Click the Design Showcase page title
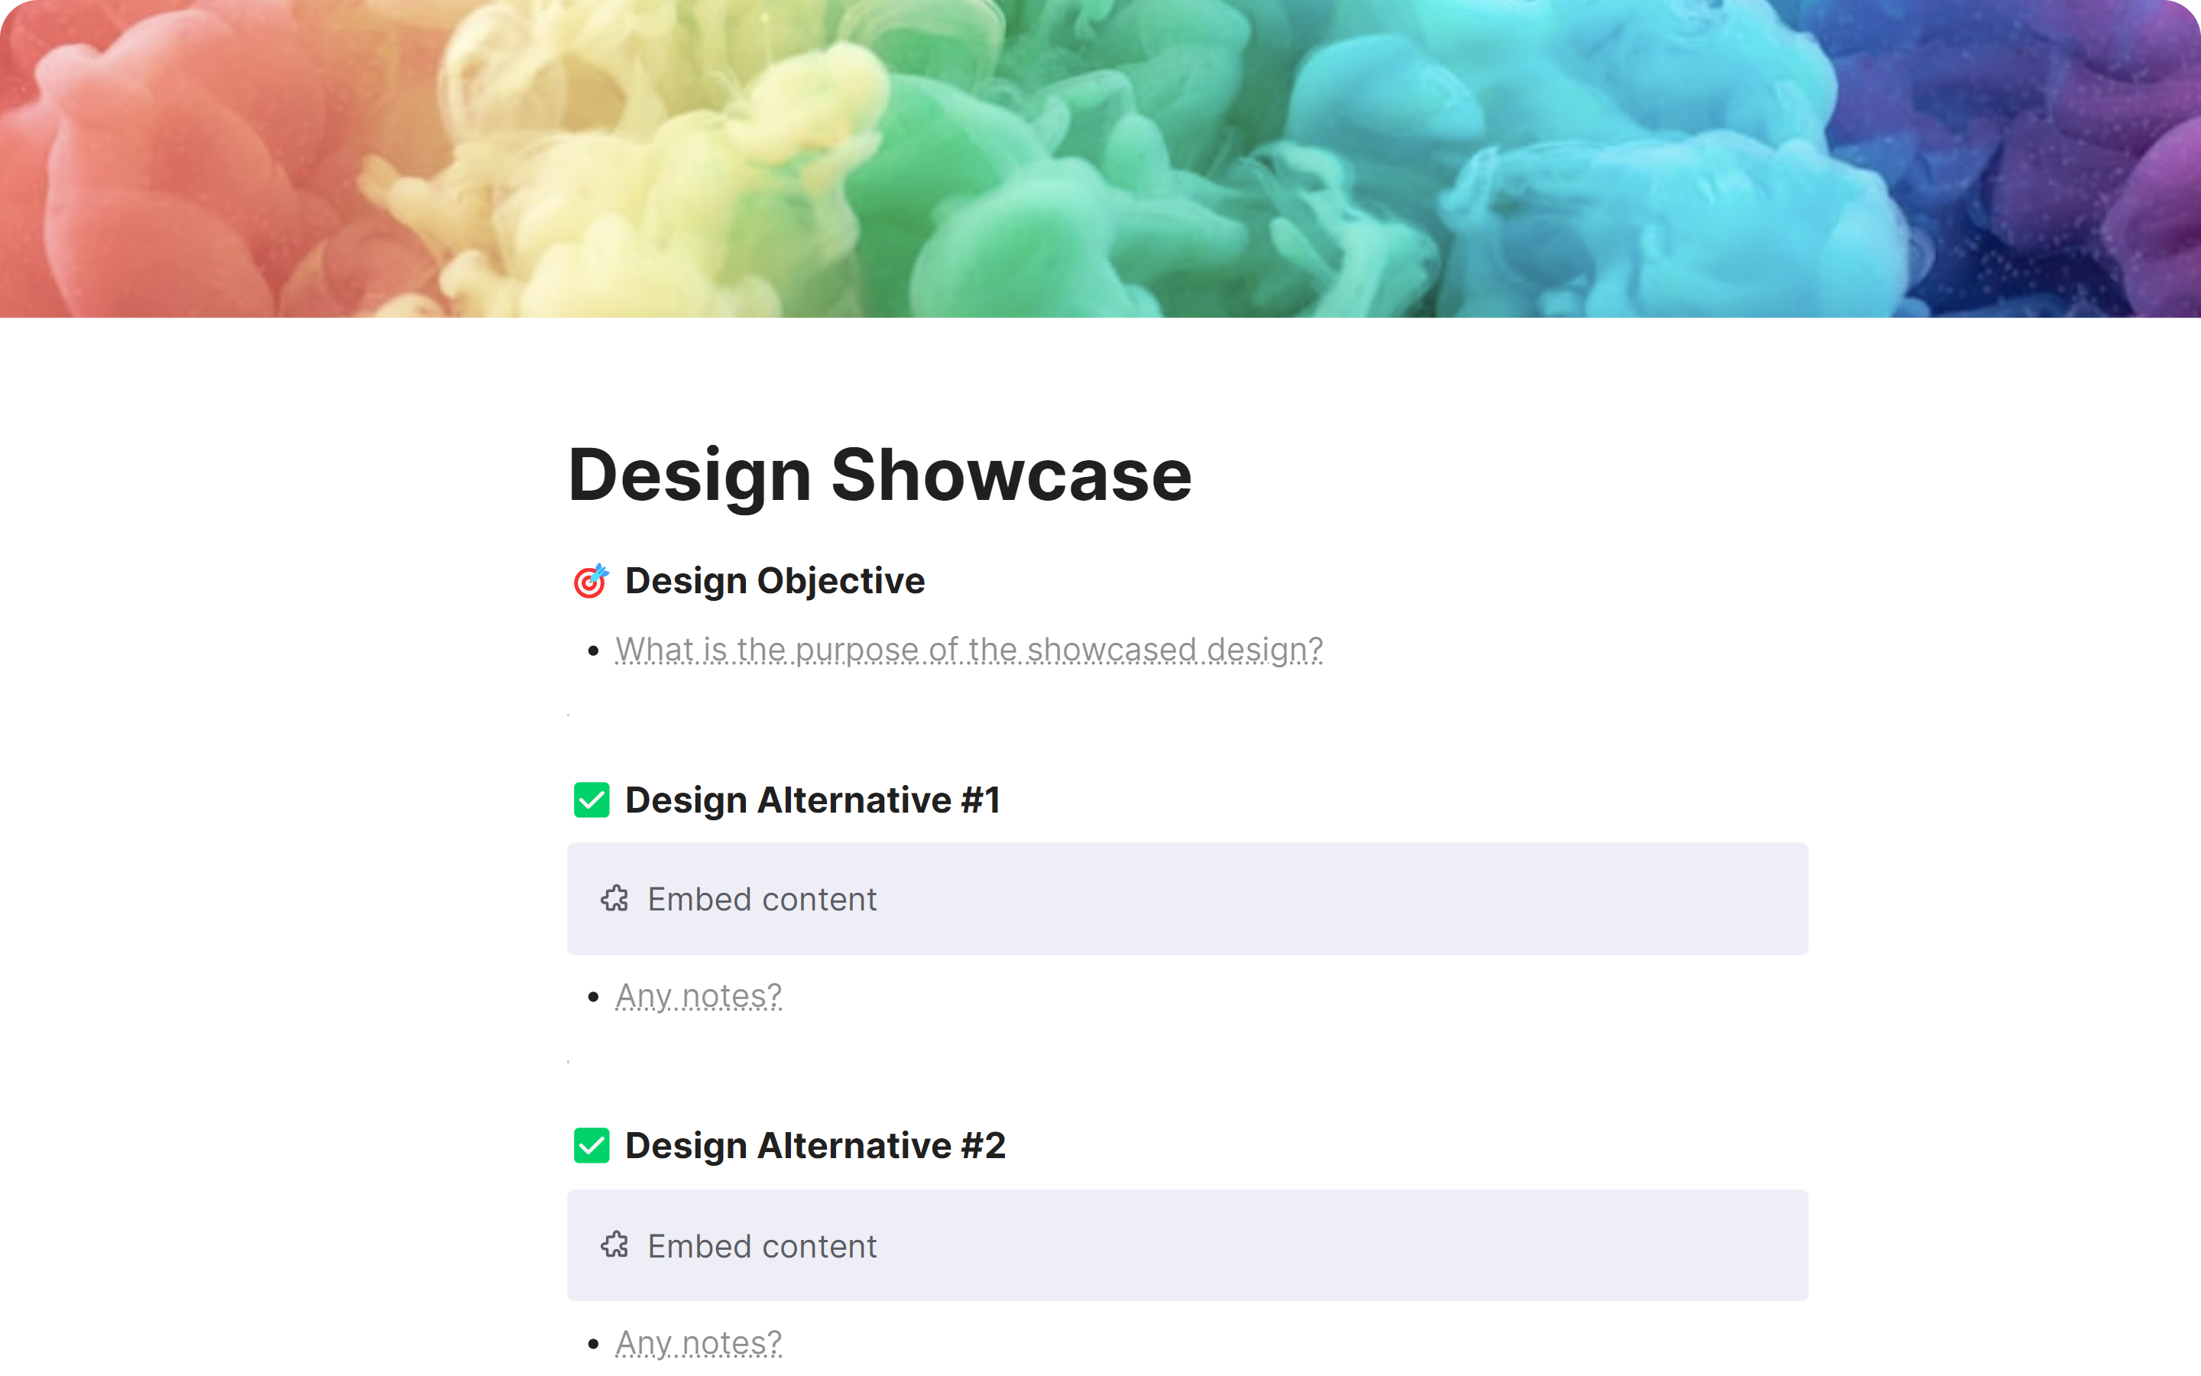 pyautogui.click(x=880, y=475)
